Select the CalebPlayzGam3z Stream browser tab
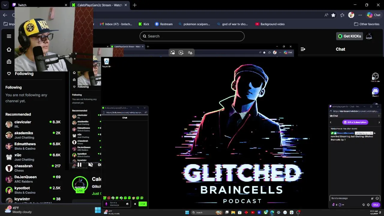This screenshot has height=216, width=384. coord(100,5)
